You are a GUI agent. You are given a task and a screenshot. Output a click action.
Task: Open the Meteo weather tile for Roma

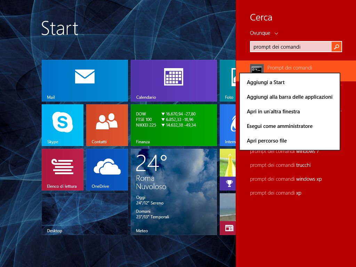point(173,192)
